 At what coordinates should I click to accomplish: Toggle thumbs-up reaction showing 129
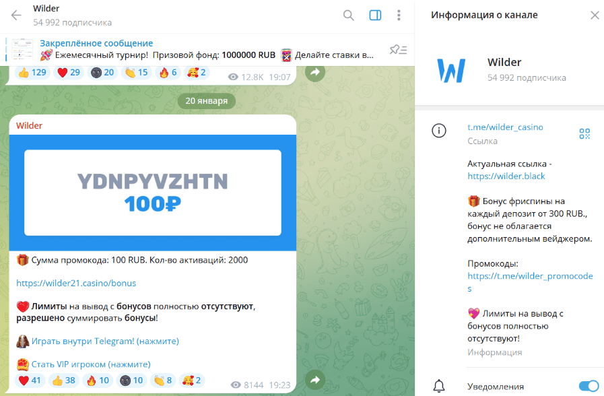tap(32, 73)
